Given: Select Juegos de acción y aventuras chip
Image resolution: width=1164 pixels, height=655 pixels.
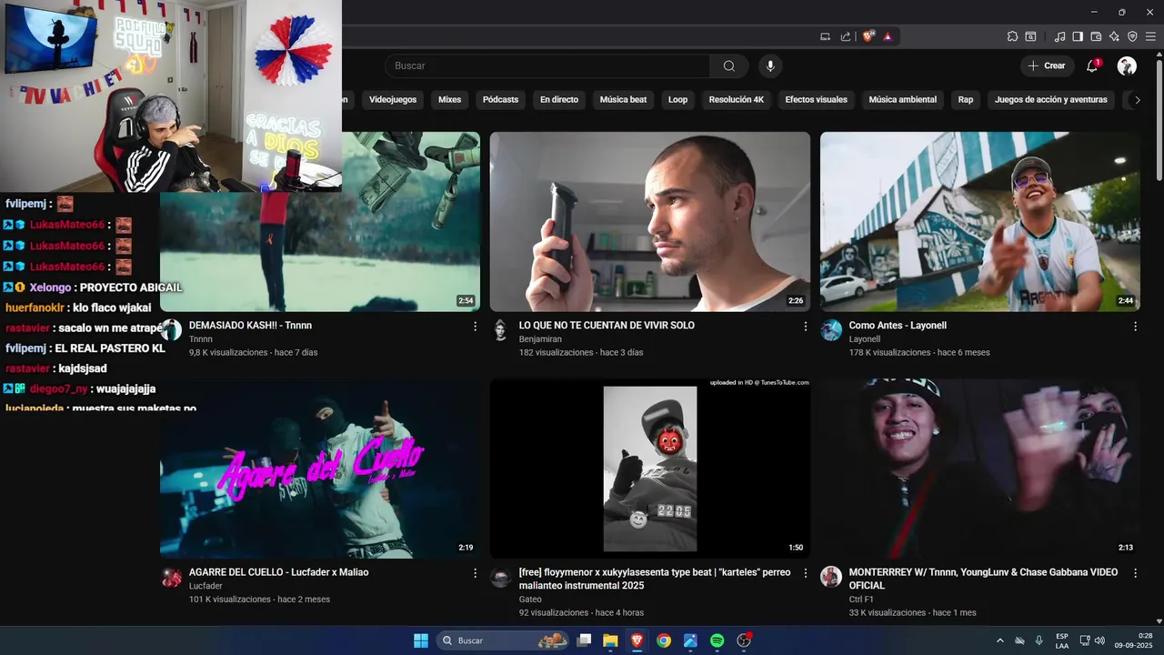Looking at the screenshot, I should pyautogui.click(x=1050, y=100).
